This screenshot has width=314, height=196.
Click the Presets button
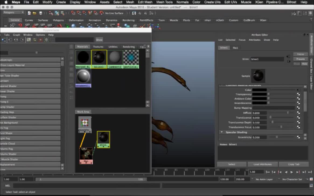[300, 59]
